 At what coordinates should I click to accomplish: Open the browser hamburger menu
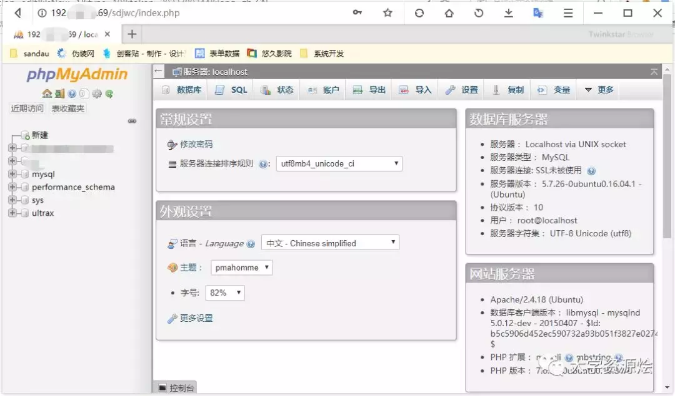[x=568, y=13]
